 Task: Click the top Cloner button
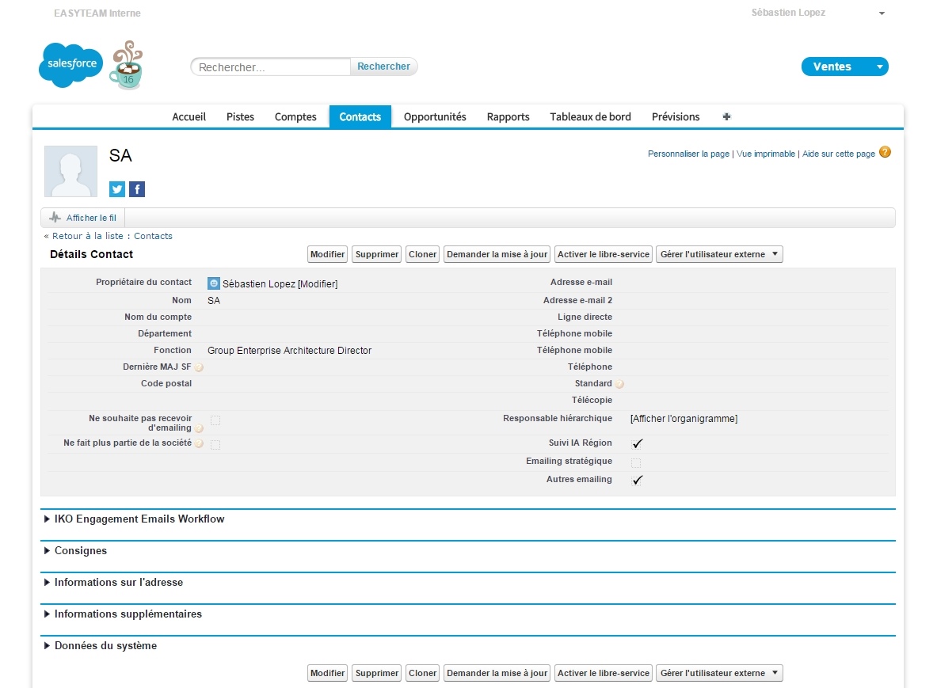click(x=422, y=254)
